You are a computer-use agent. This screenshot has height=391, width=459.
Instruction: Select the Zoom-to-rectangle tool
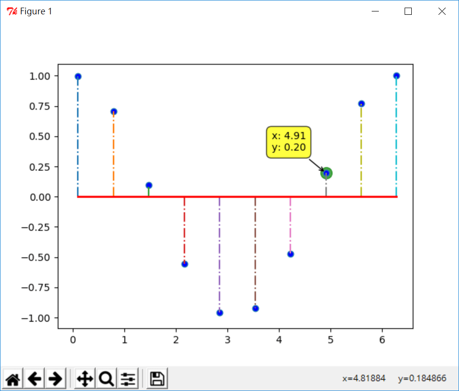tap(105, 378)
